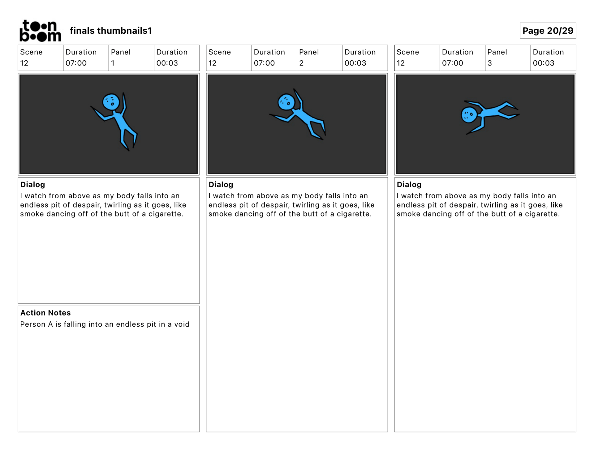The image size is (594, 459).
Task: Click the 'Person A is falling' action note
Action: (105, 324)
